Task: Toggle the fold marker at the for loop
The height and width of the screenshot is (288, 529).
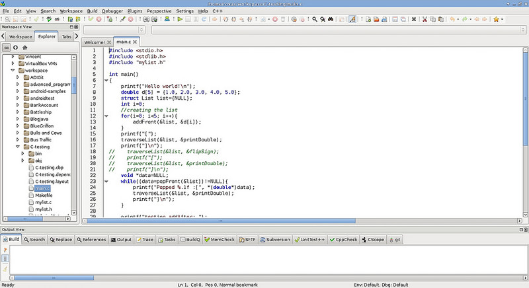Action: click(106, 116)
